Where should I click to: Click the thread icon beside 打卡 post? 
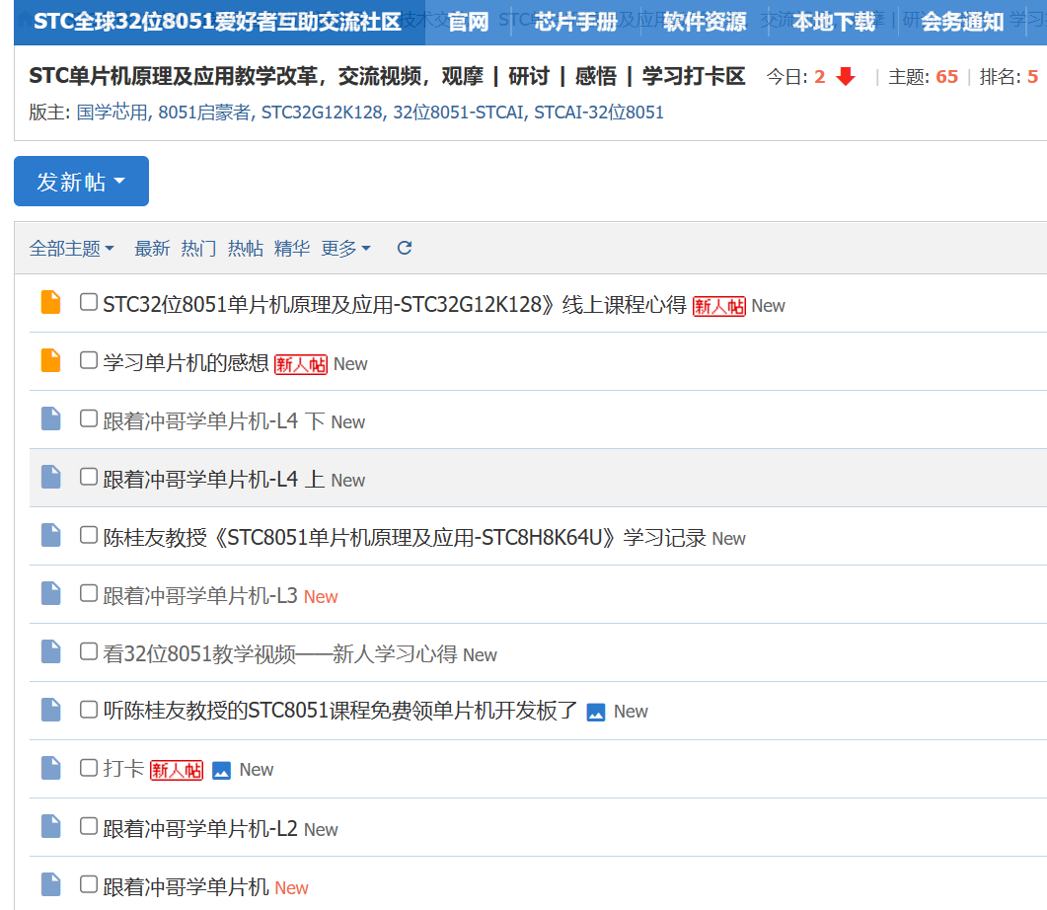[x=50, y=768]
